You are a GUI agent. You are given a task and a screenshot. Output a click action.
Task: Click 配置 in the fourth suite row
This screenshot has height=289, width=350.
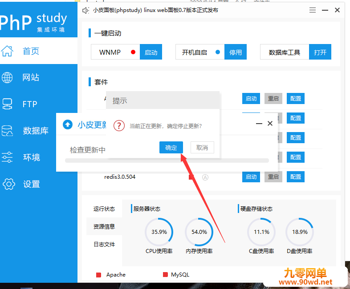[296, 157]
